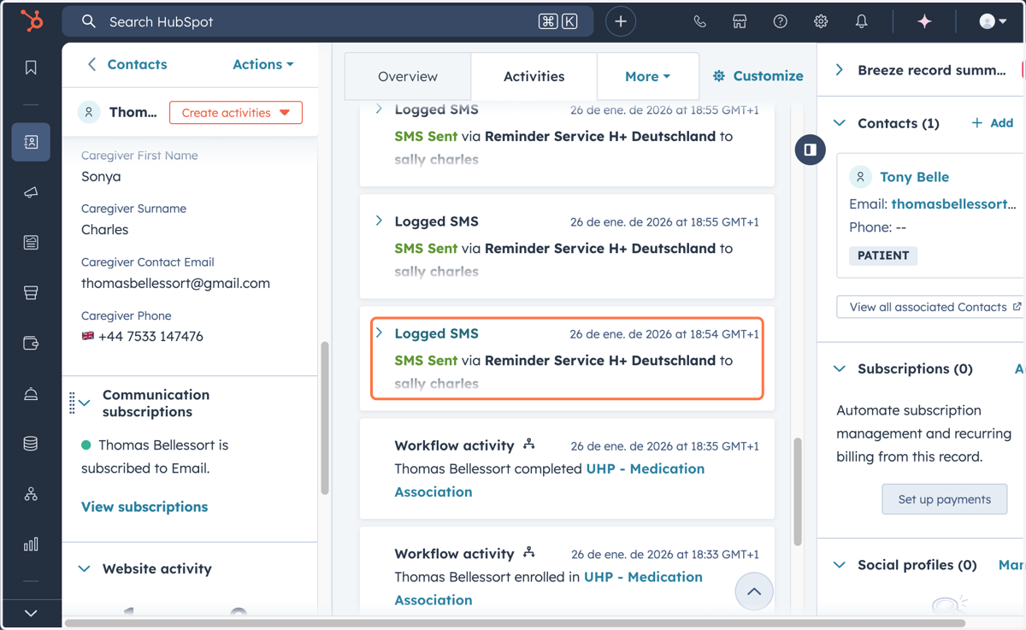Open the notifications bell icon
Image resolution: width=1026 pixels, height=630 pixels.
(x=861, y=21)
